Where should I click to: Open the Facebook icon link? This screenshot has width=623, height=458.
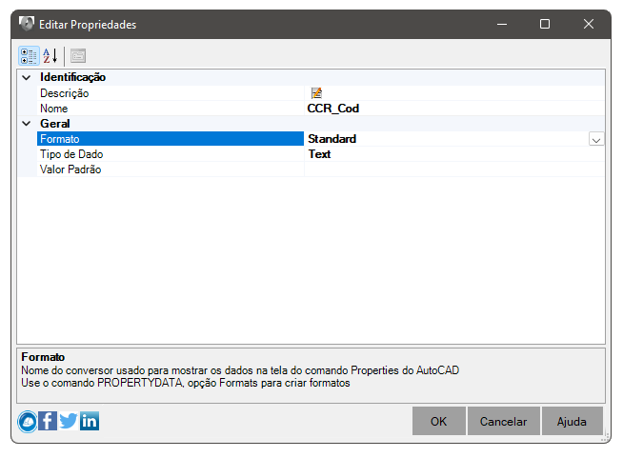pos(48,421)
